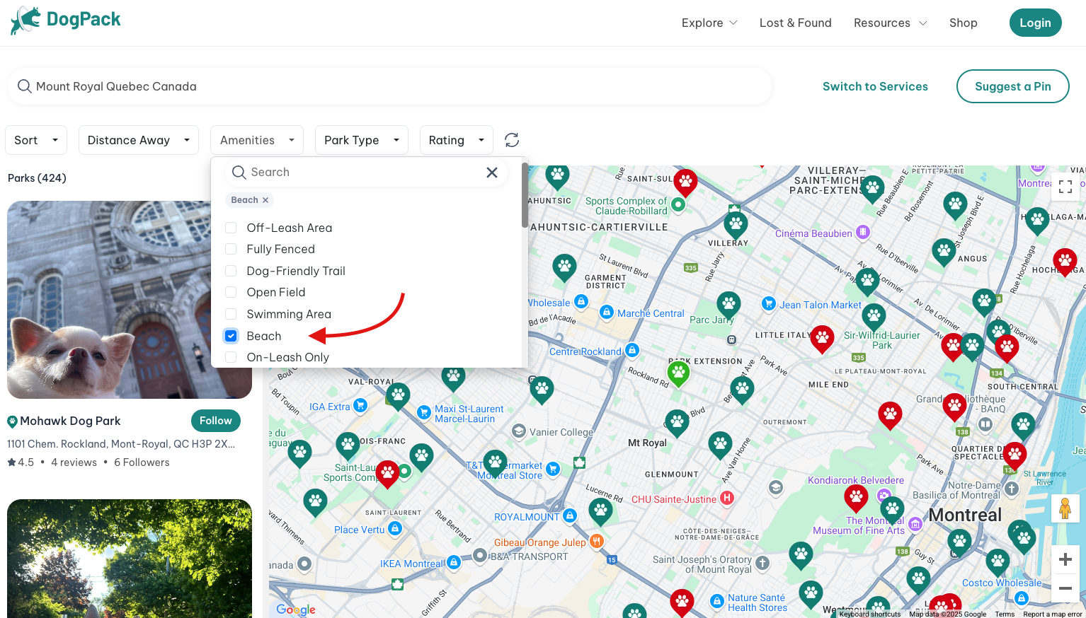The width and height of the screenshot is (1086, 618).
Task: Tick the Swimming Area checkbox
Action: click(231, 314)
